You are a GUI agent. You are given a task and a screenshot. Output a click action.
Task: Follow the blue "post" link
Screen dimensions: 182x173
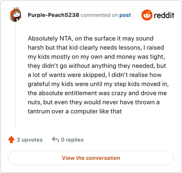coord(125,15)
